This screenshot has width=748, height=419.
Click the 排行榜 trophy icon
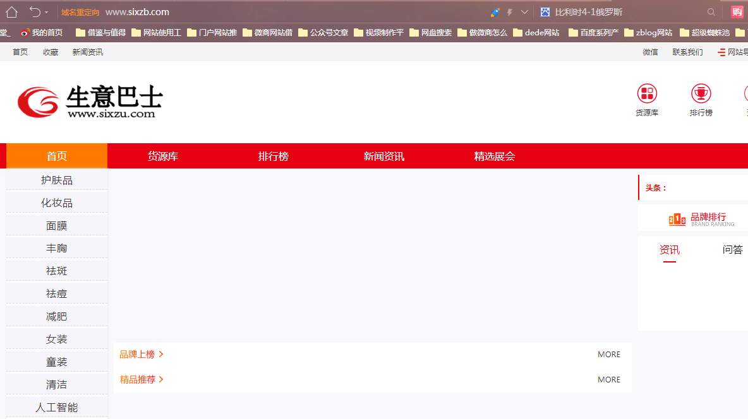pos(701,93)
